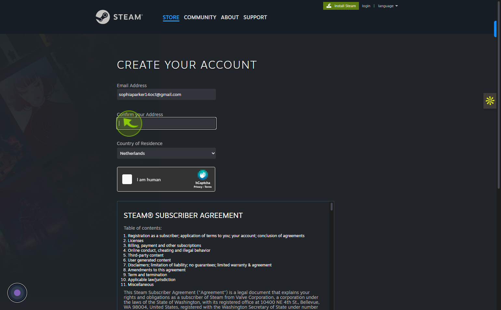
Task: Click the Email Address field
Action: coord(166,94)
